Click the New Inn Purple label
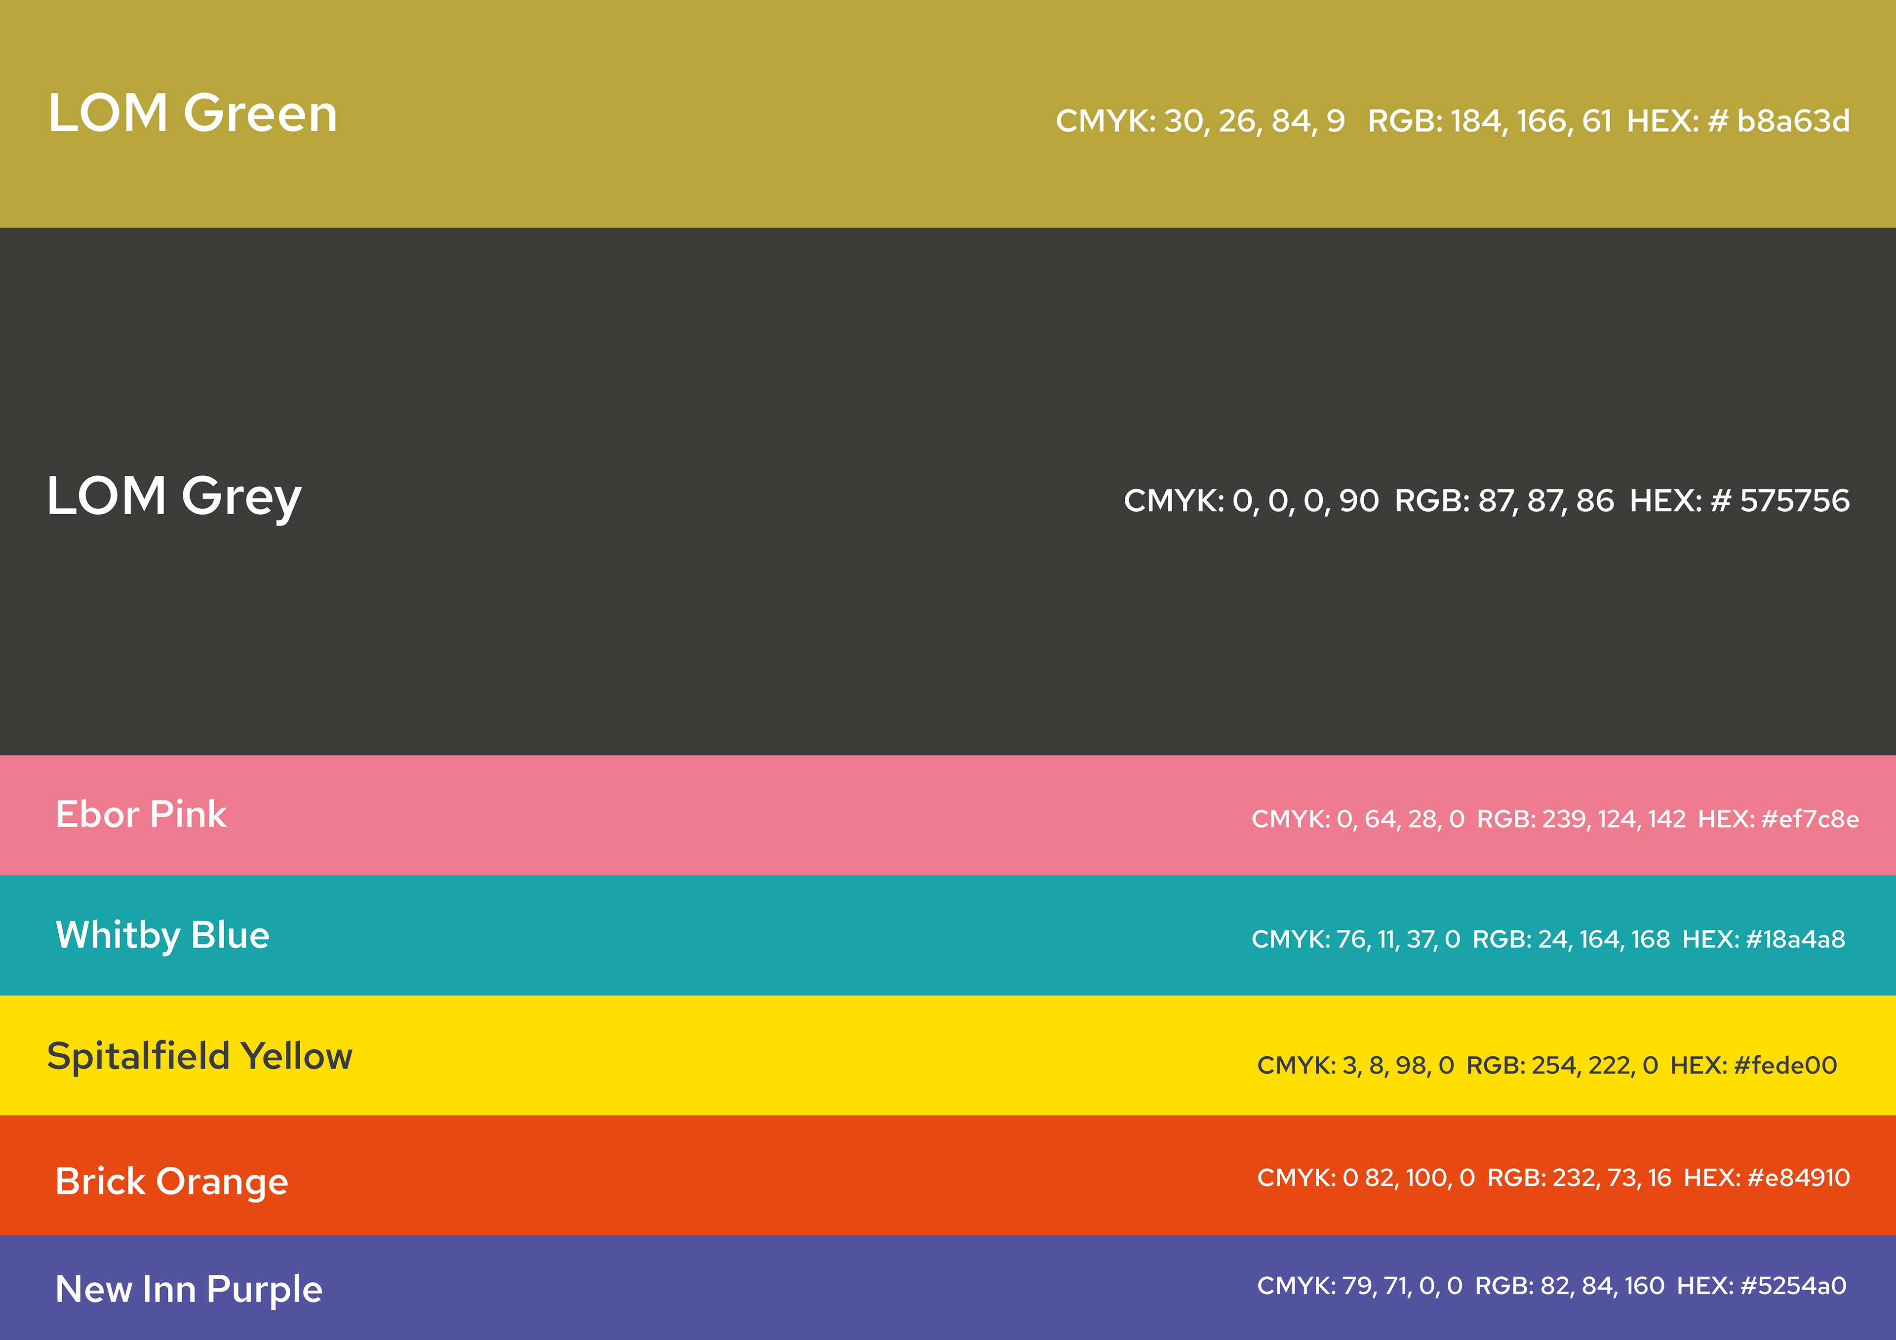Viewport: 1896px width, 1340px height. pyautogui.click(x=189, y=1291)
